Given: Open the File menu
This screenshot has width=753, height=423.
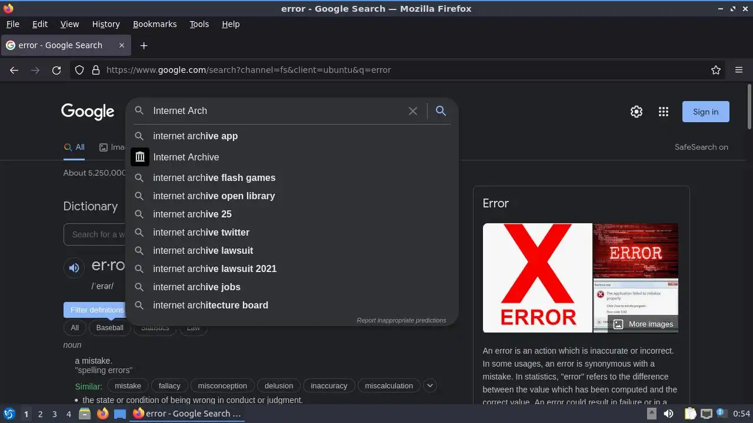Looking at the screenshot, I should [12, 24].
